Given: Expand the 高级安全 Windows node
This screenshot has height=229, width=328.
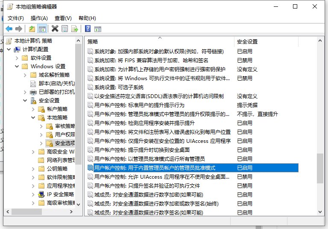Looking at the screenshot, I should [33, 152].
